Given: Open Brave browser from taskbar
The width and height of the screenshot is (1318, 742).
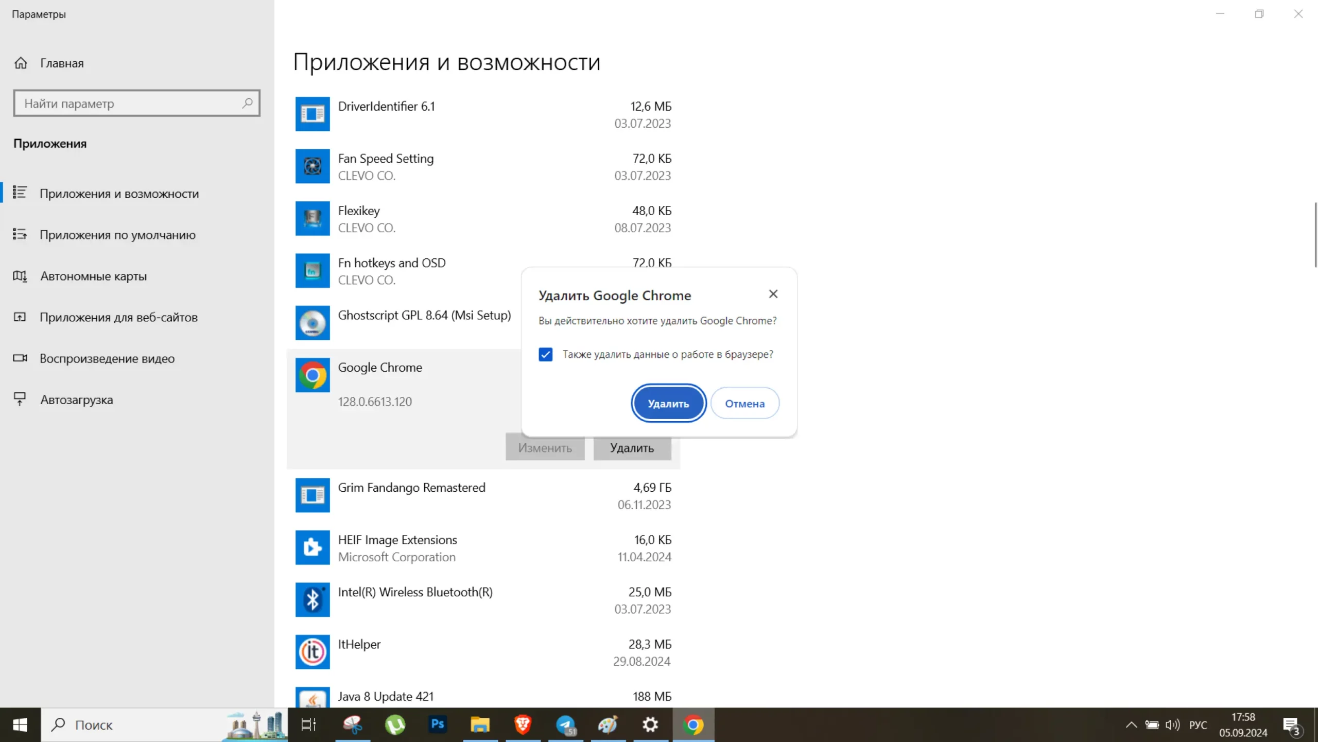Looking at the screenshot, I should (523, 724).
